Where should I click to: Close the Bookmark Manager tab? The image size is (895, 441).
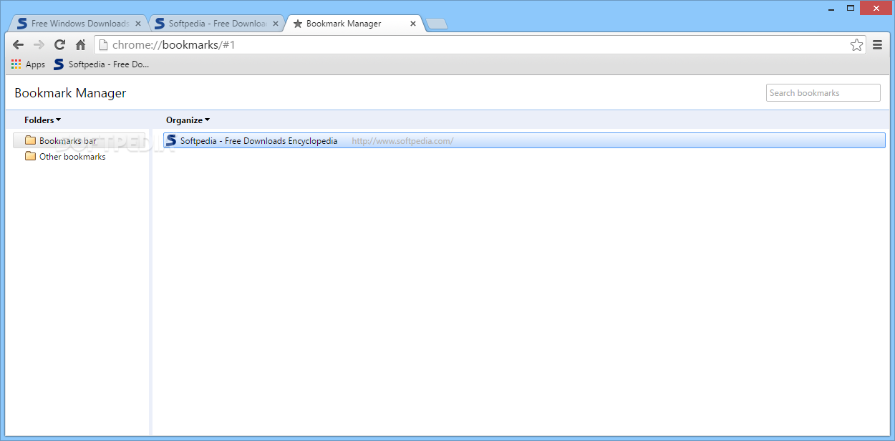click(413, 24)
